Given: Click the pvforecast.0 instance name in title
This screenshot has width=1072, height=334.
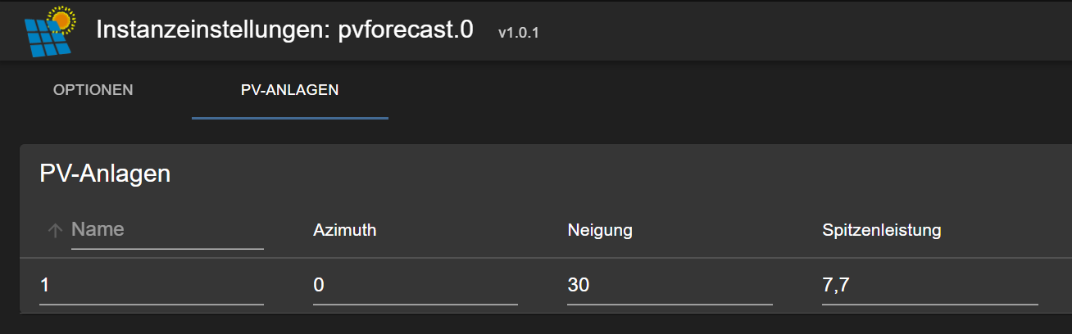Looking at the screenshot, I should coord(406,29).
